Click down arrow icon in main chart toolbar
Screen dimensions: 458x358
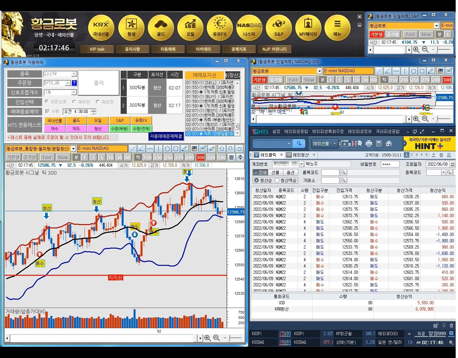pyautogui.click(x=231, y=149)
